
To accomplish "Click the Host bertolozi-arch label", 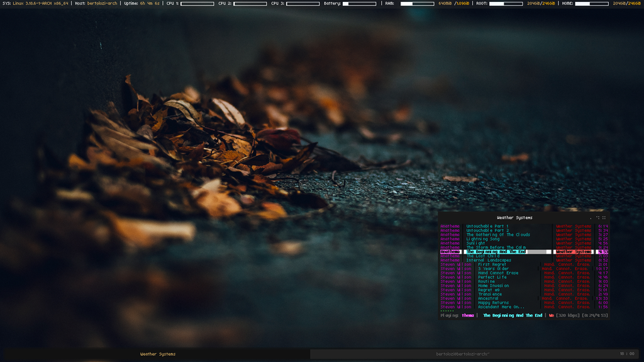I will [96, 3].
